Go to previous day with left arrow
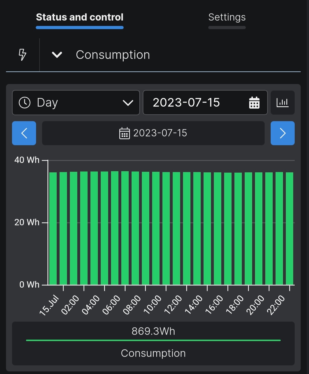The width and height of the screenshot is (309, 374). [24, 133]
